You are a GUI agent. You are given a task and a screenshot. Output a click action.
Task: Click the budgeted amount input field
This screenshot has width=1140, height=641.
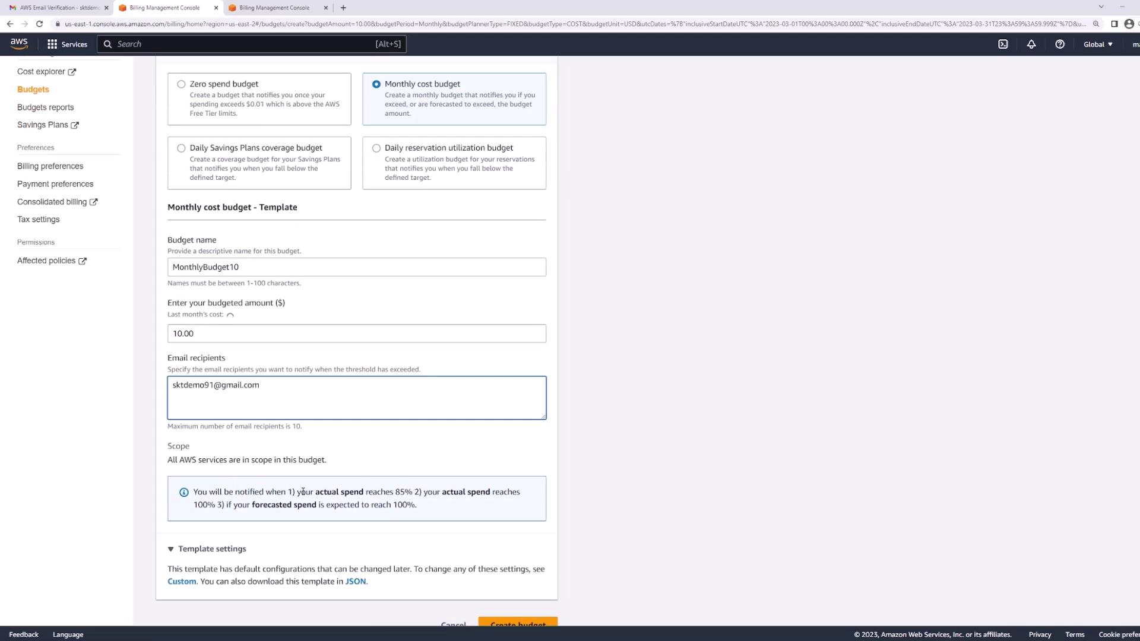(356, 334)
